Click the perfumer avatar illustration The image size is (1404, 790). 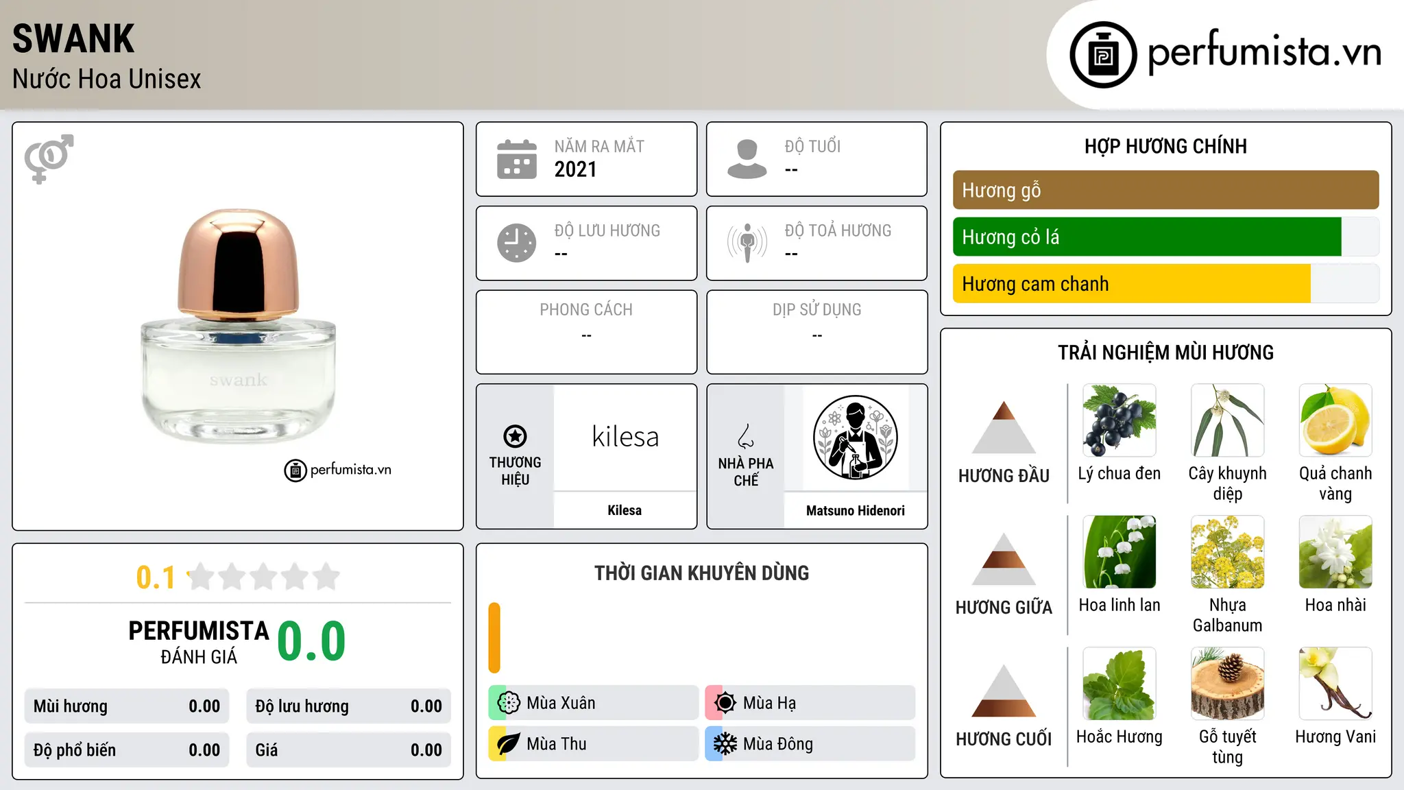pos(855,438)
